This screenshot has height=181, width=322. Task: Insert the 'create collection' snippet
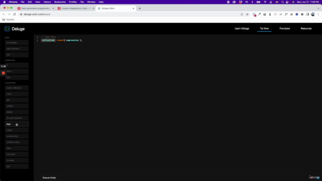pos(17,88)
